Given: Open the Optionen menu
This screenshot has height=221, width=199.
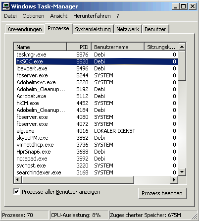Looking at the screenshot, I should (33, 16).
